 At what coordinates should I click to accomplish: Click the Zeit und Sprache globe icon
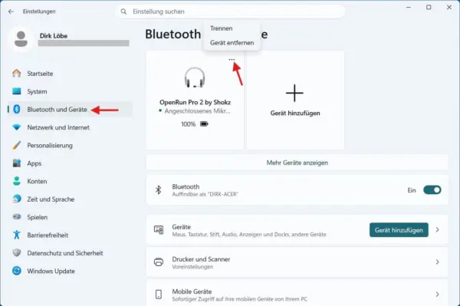click(17, 199)
